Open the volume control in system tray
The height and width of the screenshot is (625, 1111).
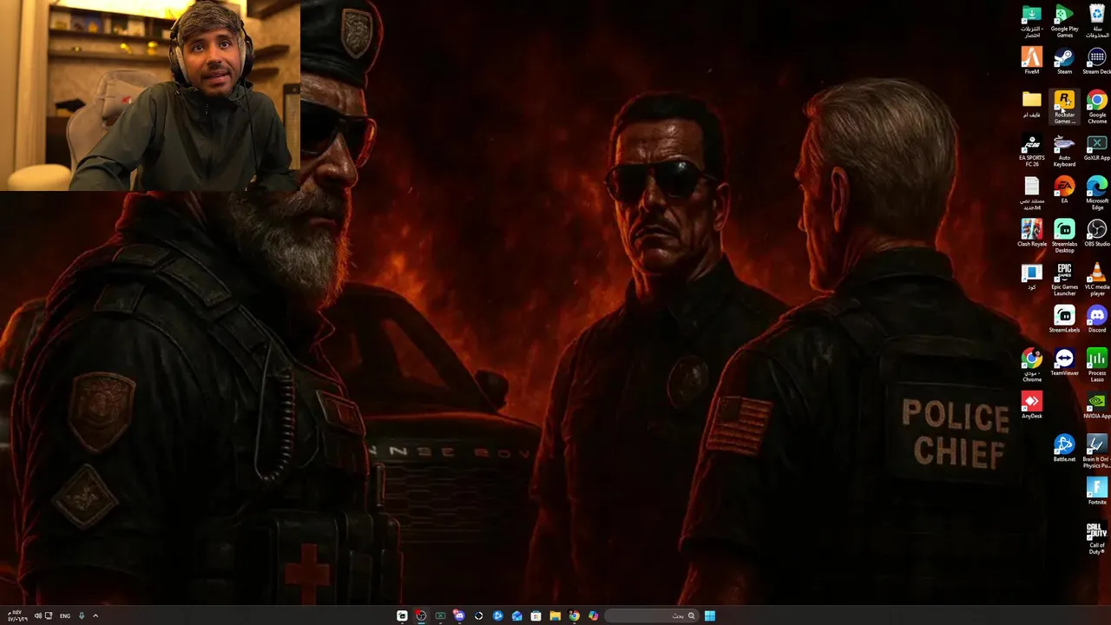pyautogui.click(x=37, y=615)
